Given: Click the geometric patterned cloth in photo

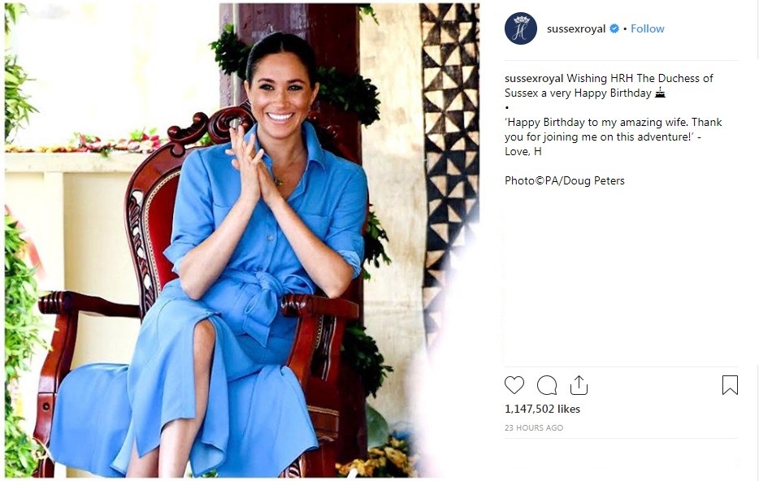Looking at the screenshot, I should (x=449, y=145).
